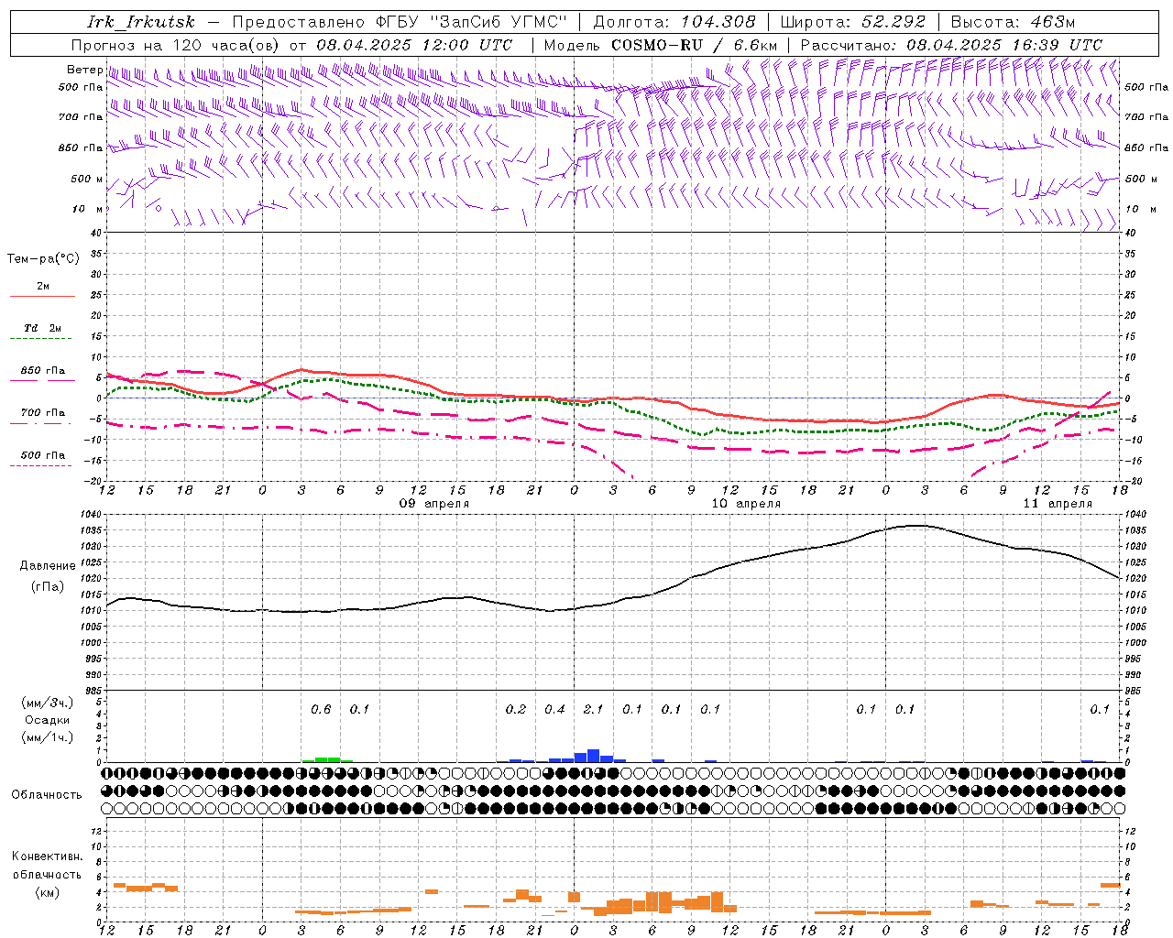The height and width of the screenshot is (938, 1173).
Task: Click the Irk_Irkutsk station title
Action: (x=141, y=22)
